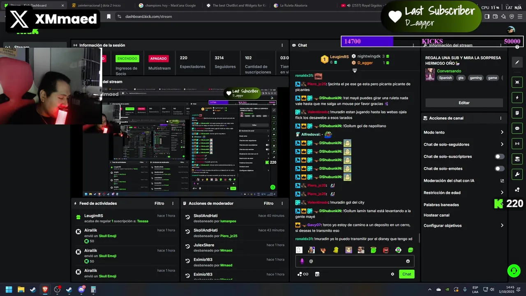Open the wrench tools sidebar icon
The width and height of the screenshot is (526, 296).
pyautogui.click(x=517, y=174)
